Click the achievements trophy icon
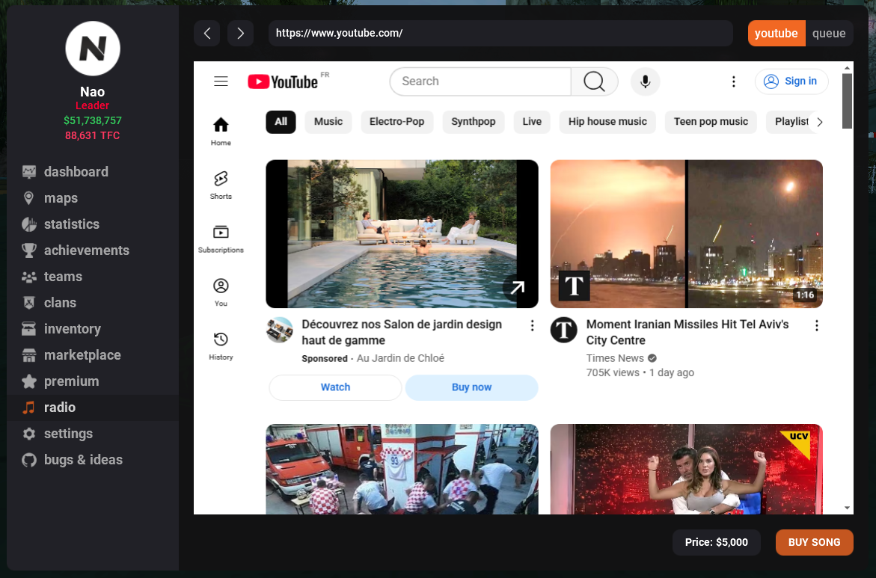 click(29, 250)
